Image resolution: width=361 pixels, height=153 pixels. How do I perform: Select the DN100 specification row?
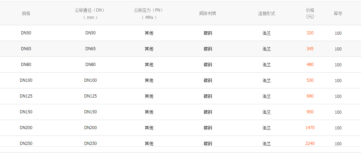coord(26,80)
